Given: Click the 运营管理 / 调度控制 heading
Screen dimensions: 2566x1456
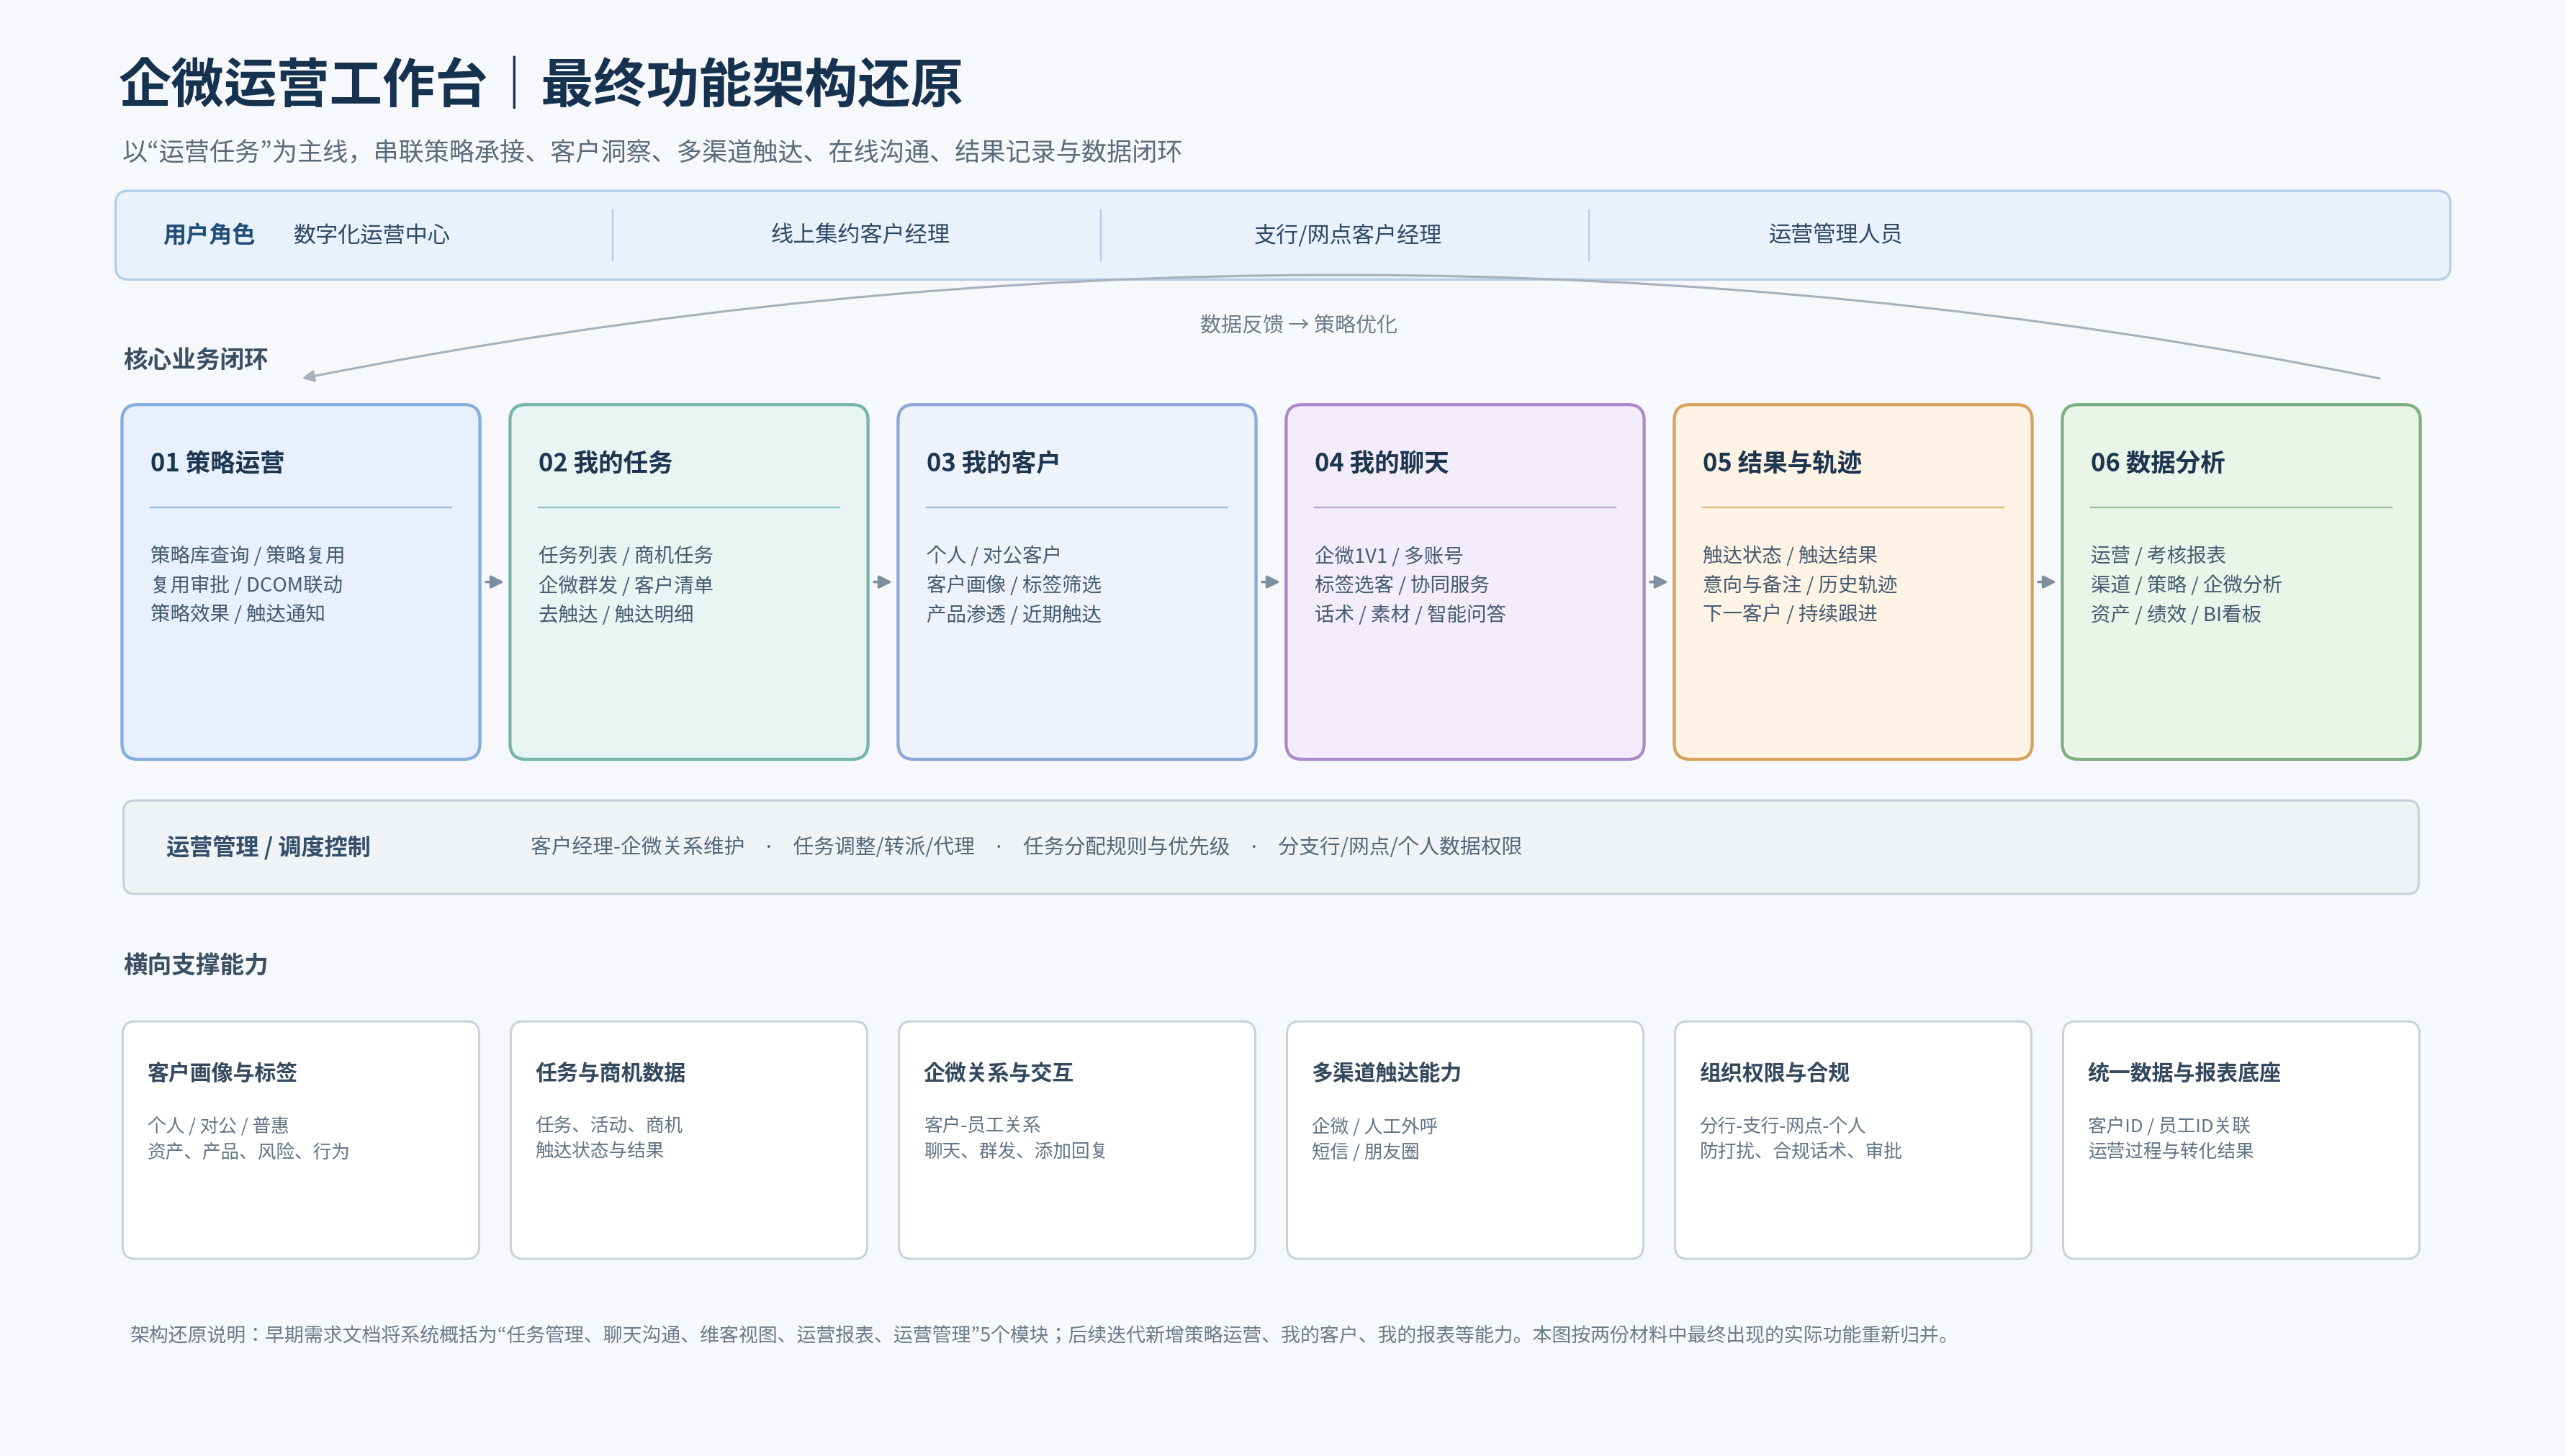Looking at the screenshot, I should (268, 847).
